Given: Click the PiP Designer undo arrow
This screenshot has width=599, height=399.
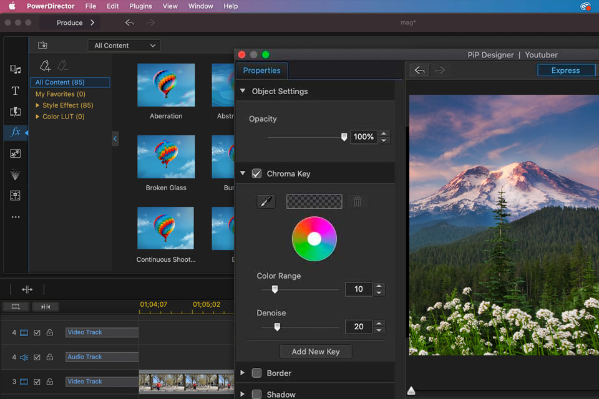Looking at the screenshot, I should point(419,70).
